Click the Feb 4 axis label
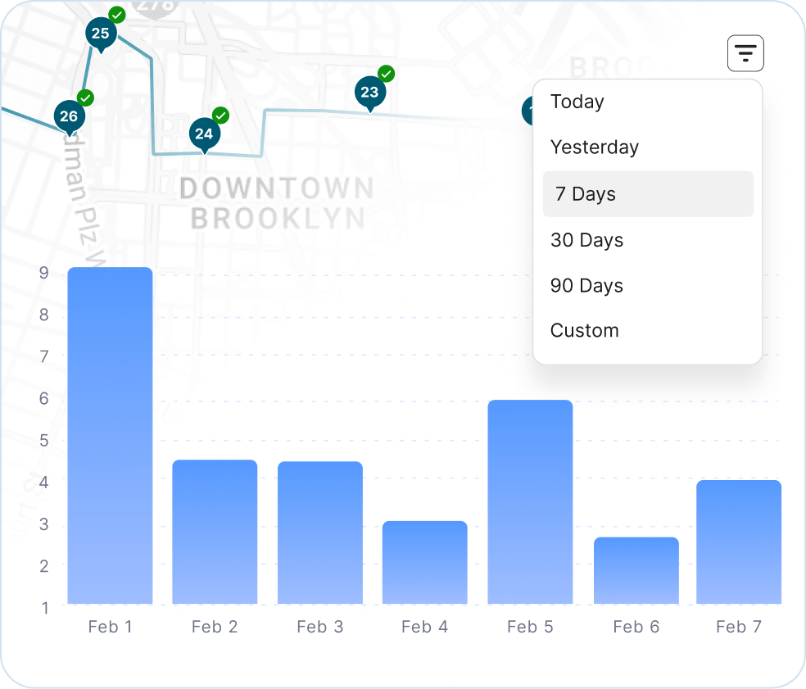This screenshot has height=689, width=806. point(424,627)
